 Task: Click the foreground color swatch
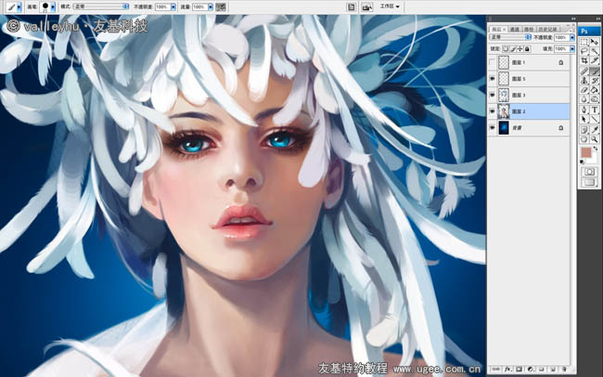[585, 152]
